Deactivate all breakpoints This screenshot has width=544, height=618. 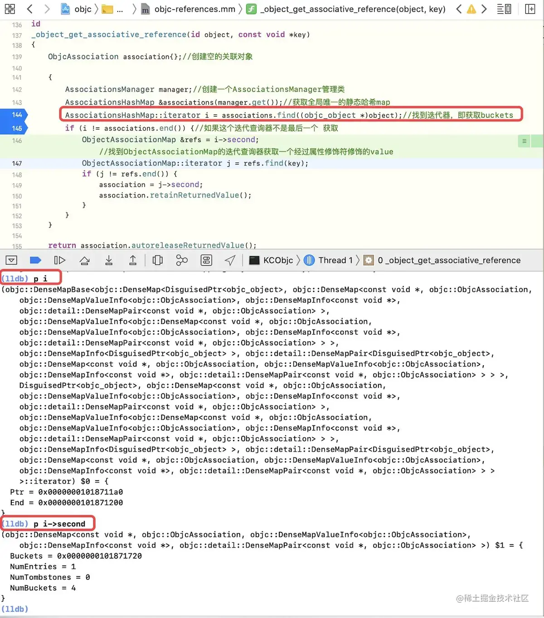pos(35,260)
